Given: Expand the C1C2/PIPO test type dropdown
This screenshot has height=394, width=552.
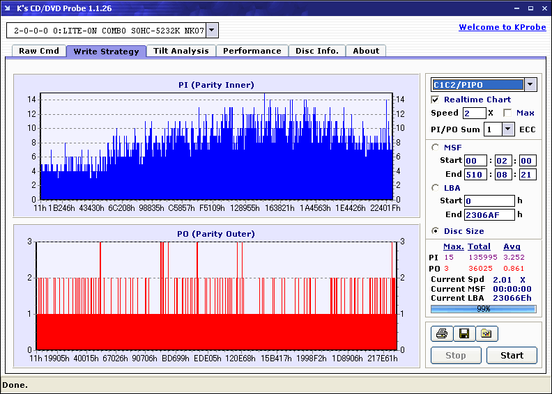Looking at the screenshot, I should [x=530, y=85].
